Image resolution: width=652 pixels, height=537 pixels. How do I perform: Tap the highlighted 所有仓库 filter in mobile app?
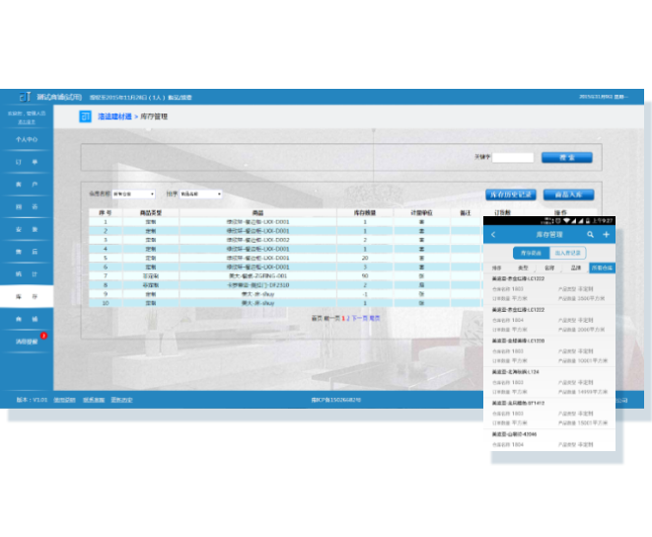tap(602, 268)
